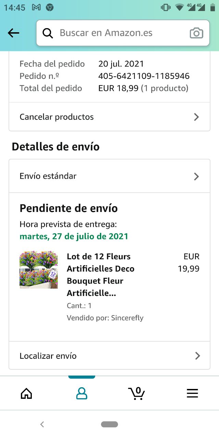Expand Localizar envío chevron

point(197,356)
